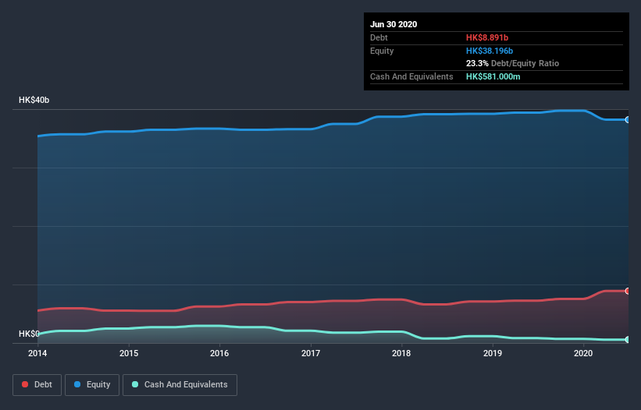Select the 2015 x-axis label
This screenshot has width=641, height=410.
(x=129, y=353)
